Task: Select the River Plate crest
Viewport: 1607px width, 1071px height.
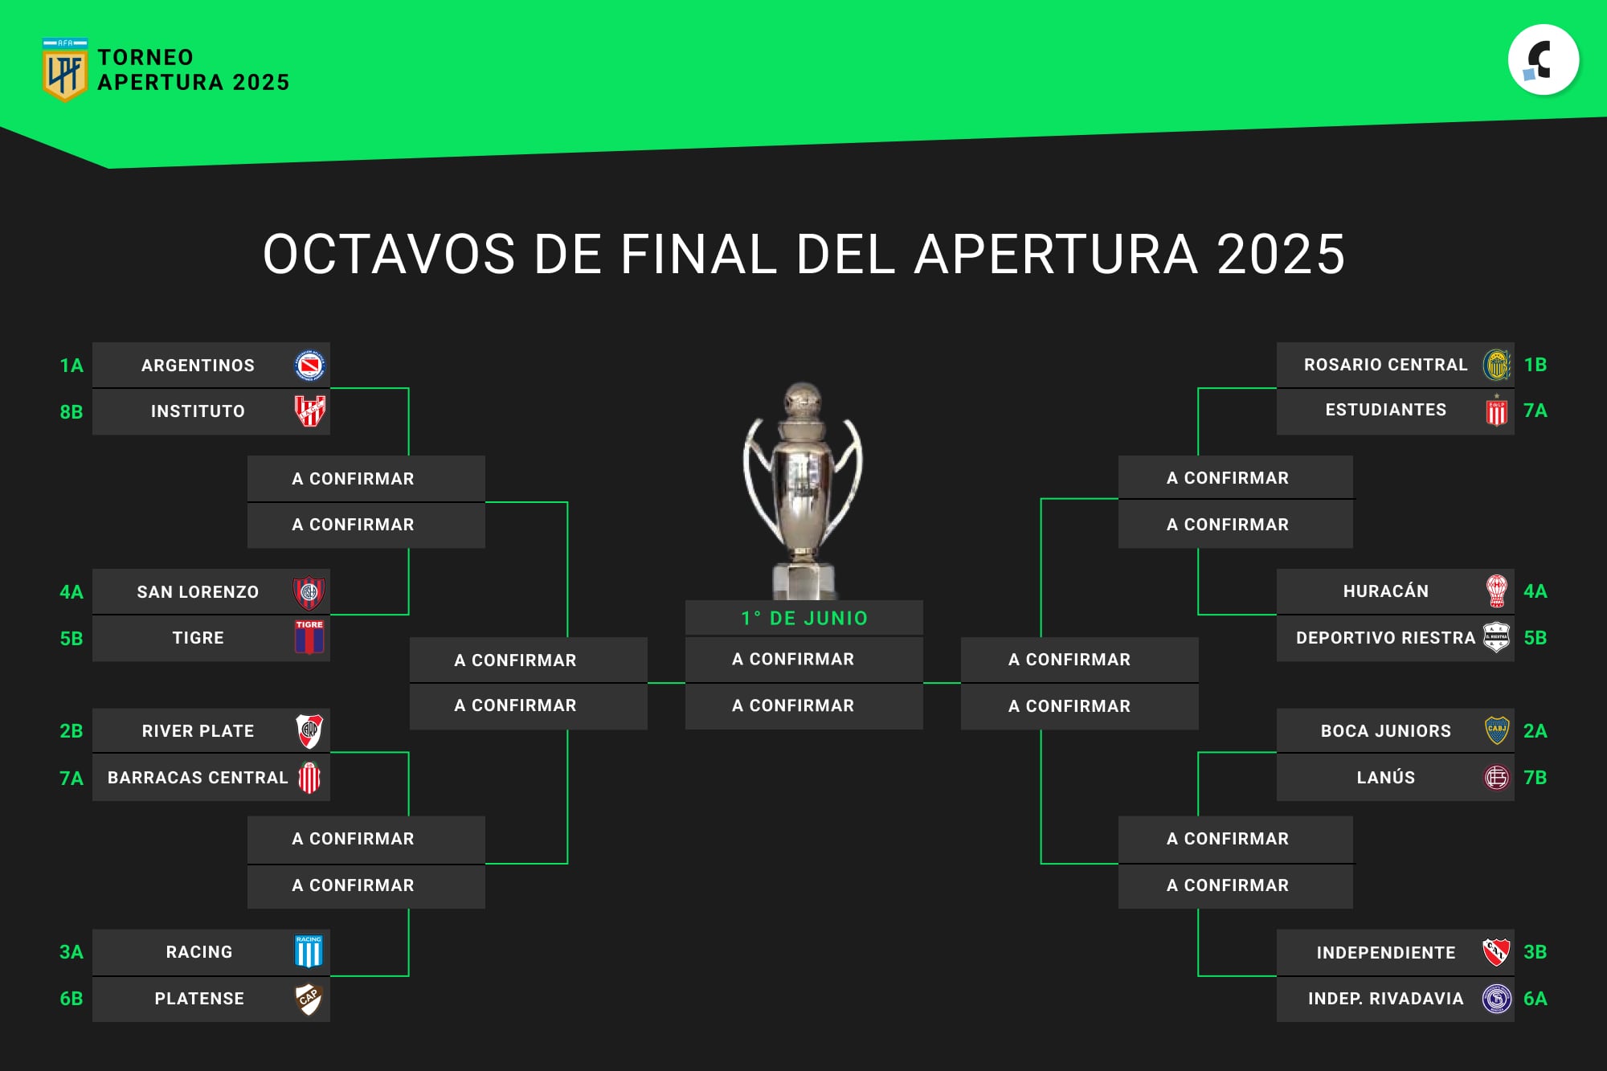Action: point(309,731)
